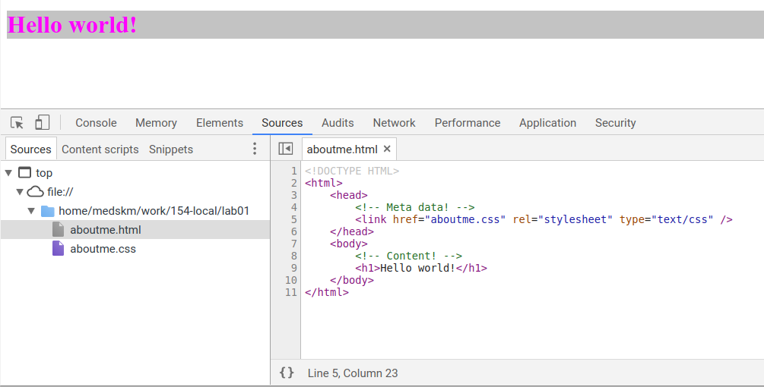Open the Network tab
764x387 pixels.
point(394,123)
